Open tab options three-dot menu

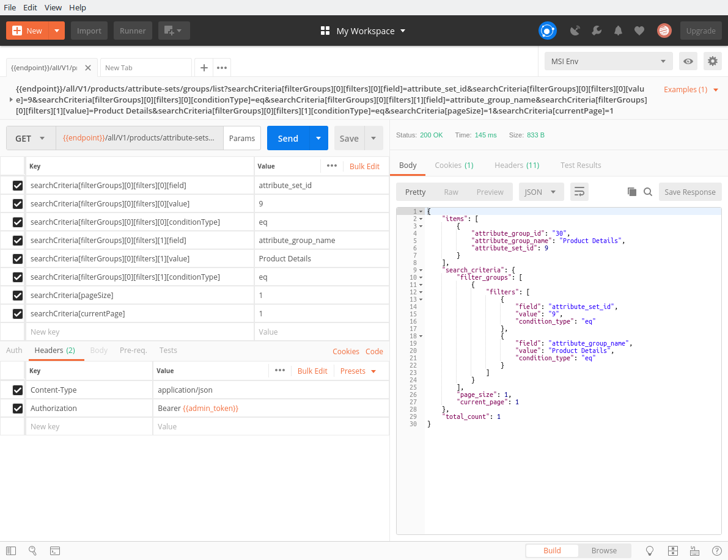point(222,68)
